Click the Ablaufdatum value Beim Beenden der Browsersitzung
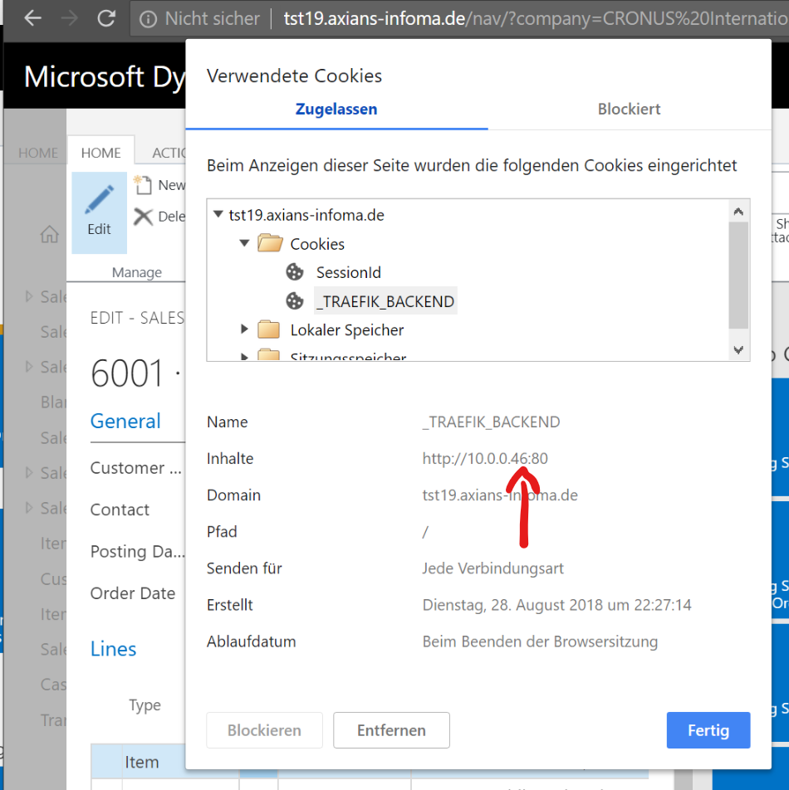Image resolution: width=789 pixels, height=790 pixels. [540, 641]
